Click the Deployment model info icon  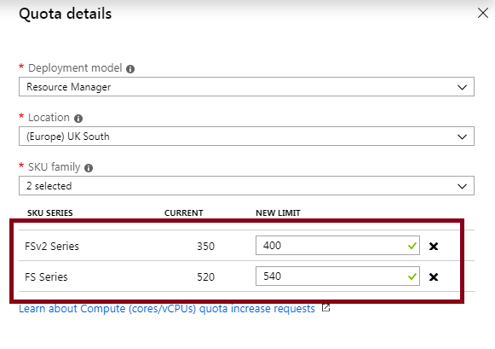pyautogui.click(x=130, y=69)
